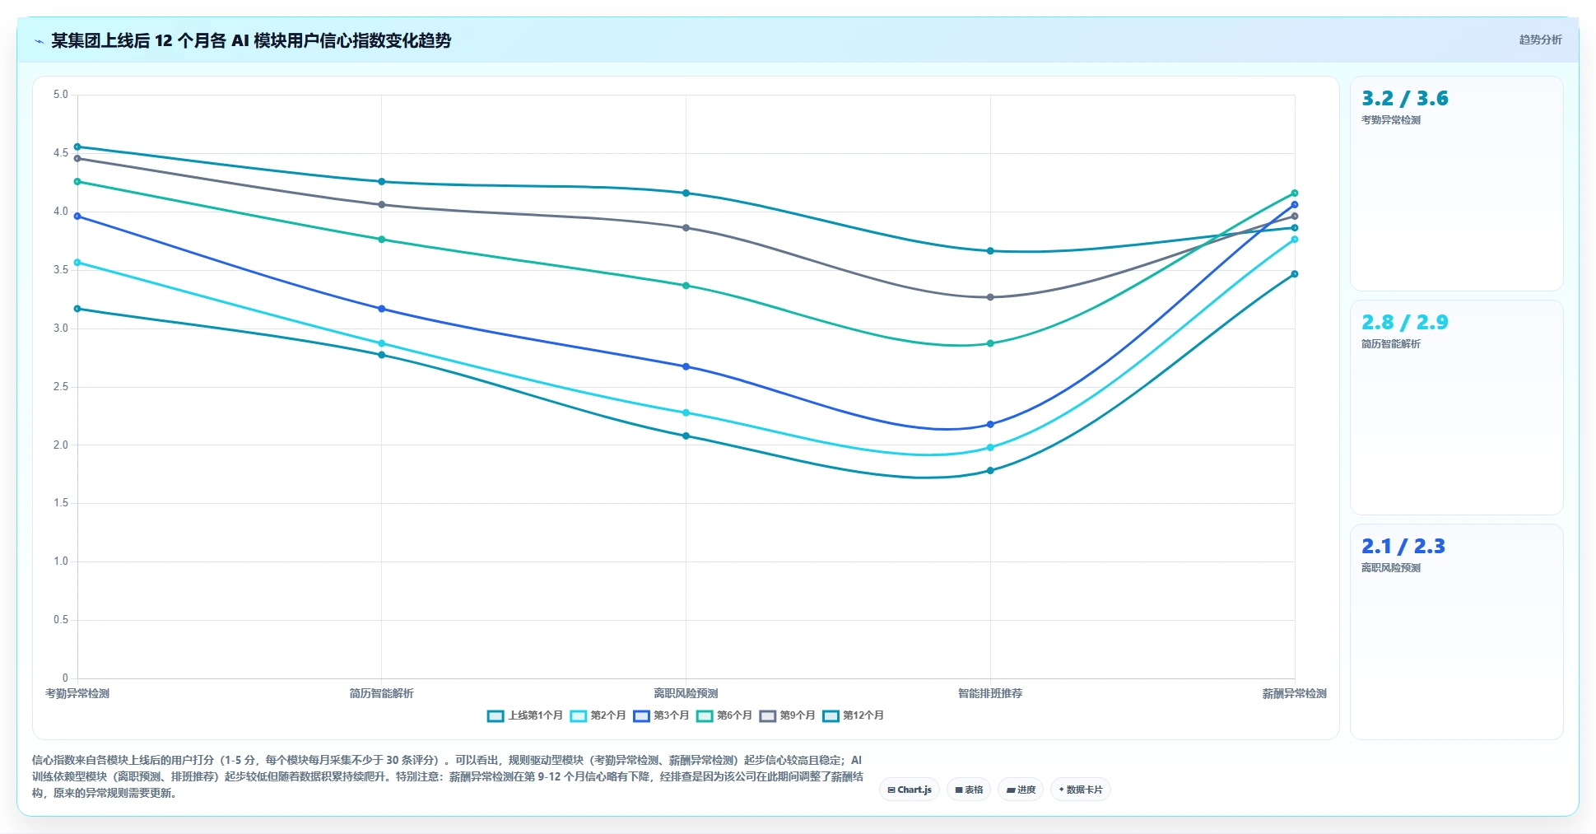Click the 第6个月 legend color box
1596x834 pixels.
pos(705,715)
